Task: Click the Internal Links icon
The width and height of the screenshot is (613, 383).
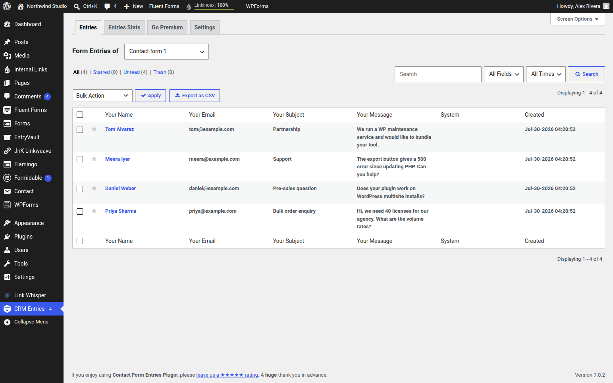Action: point(7,69)
